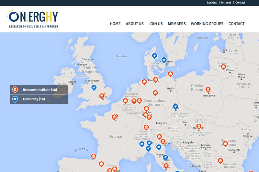
Task: Select the research institute marker in Lietuva
Action: (223, 67)
